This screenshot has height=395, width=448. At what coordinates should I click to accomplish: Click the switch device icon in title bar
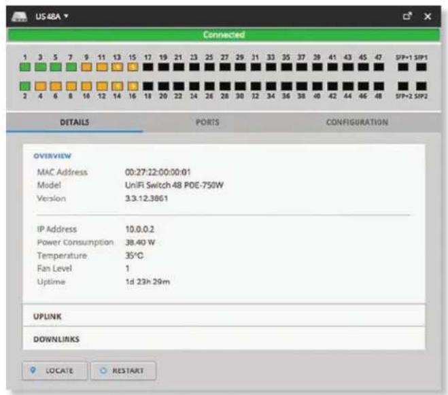pos(19,16)
